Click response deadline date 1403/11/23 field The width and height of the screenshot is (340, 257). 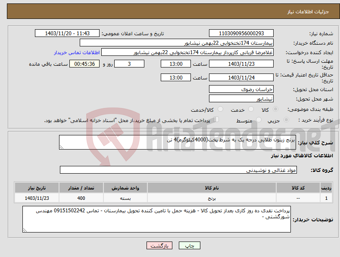tap(241, 64)
